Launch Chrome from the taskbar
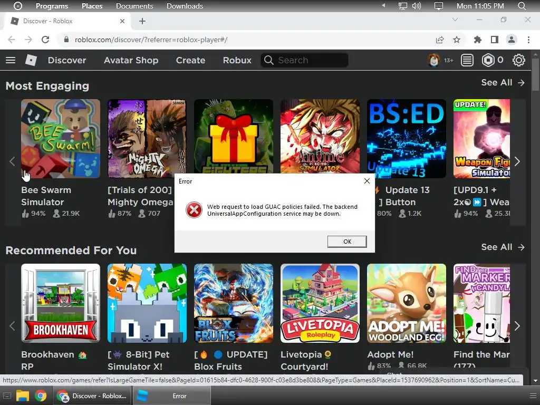Viewport: 540px width, 405px height. tap(41, 396)
